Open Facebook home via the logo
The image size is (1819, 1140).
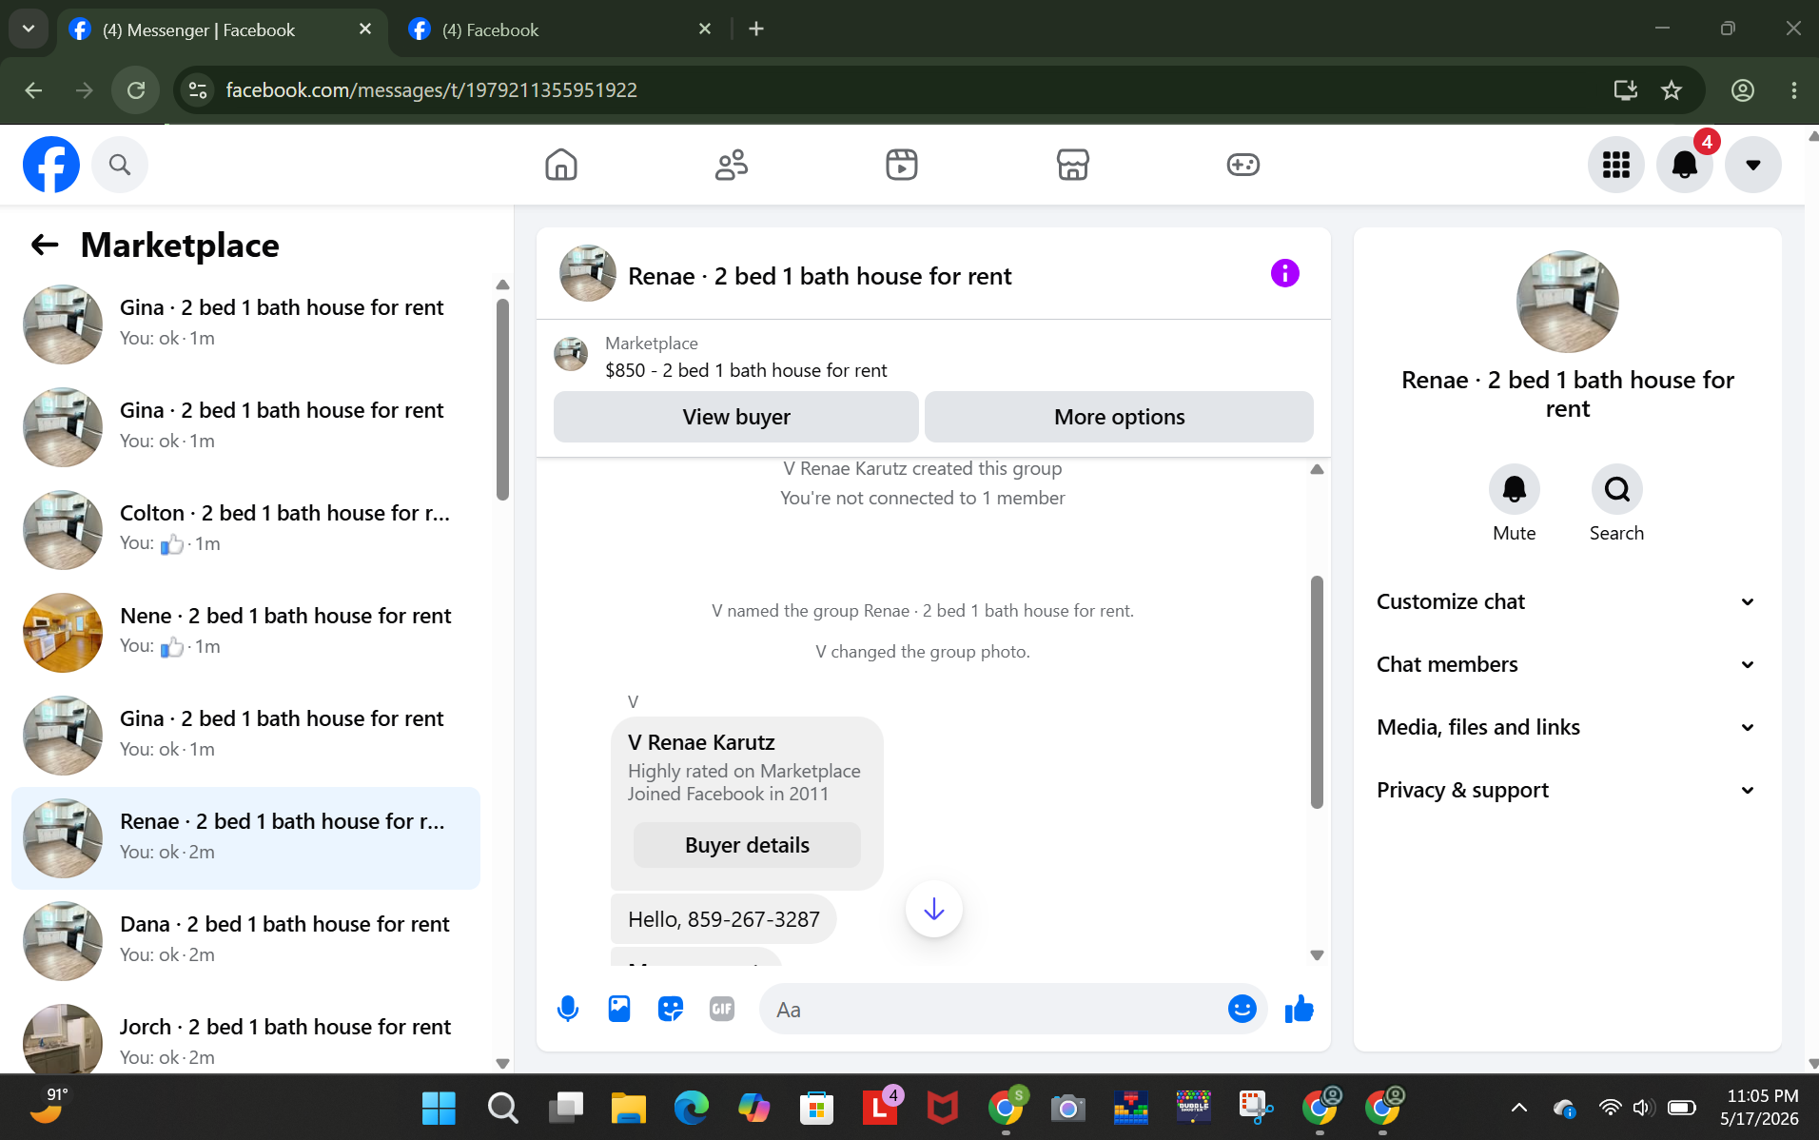pos(51,165)
